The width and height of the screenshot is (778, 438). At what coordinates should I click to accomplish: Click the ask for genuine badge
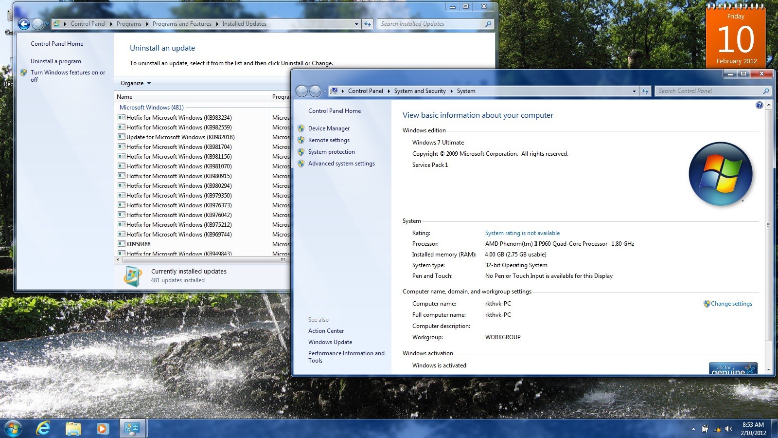[x=733, y=368]
